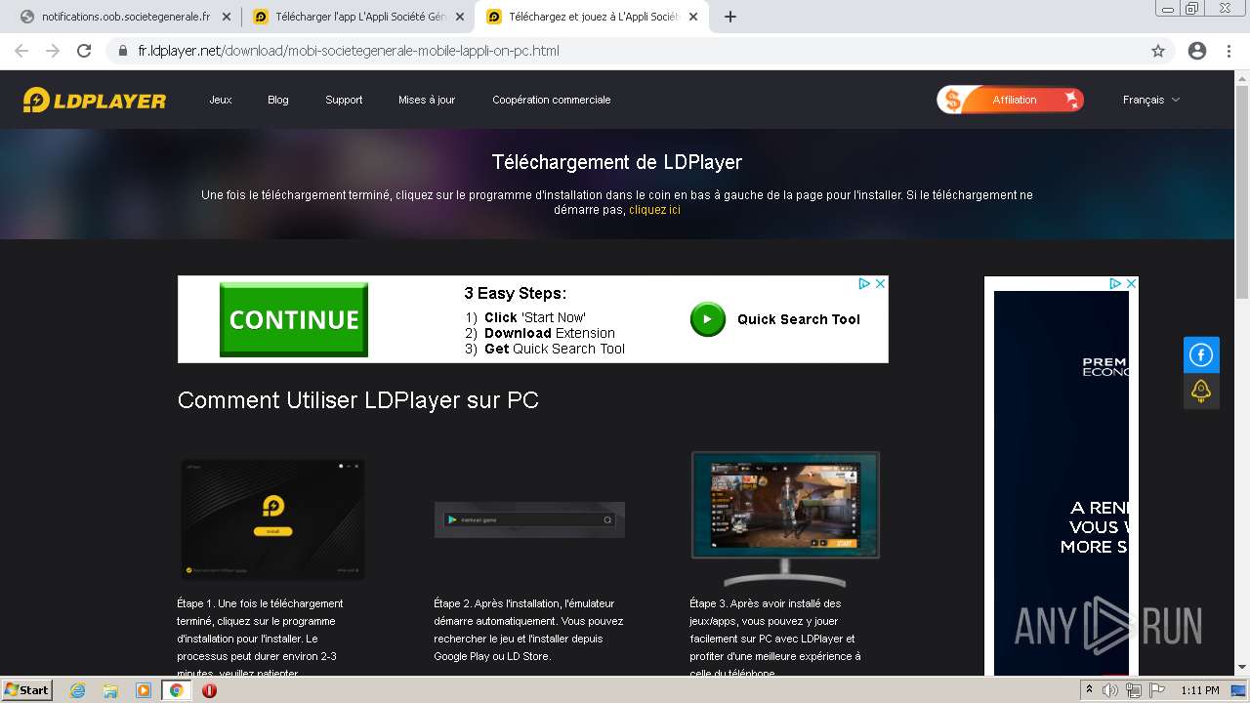
Task: Open the media player taskbar icon
Action: 144,690
